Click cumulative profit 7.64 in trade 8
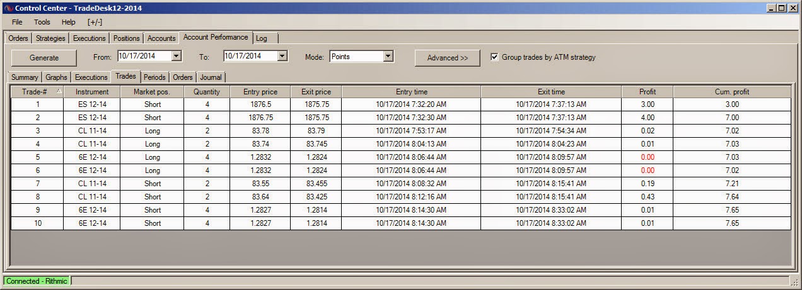The image size is (802, 290). tap(732, 197)
